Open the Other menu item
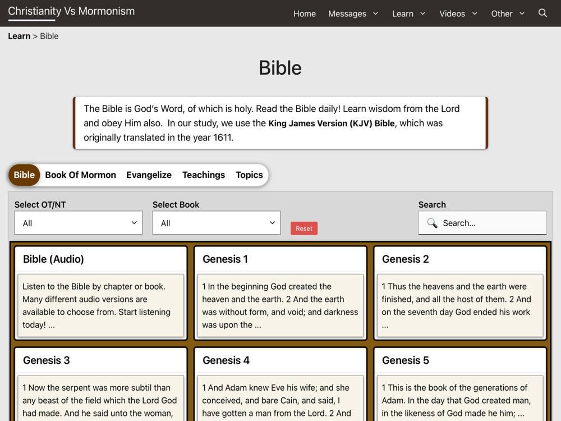This screenshot has height=421, width=561. (502, 13)
